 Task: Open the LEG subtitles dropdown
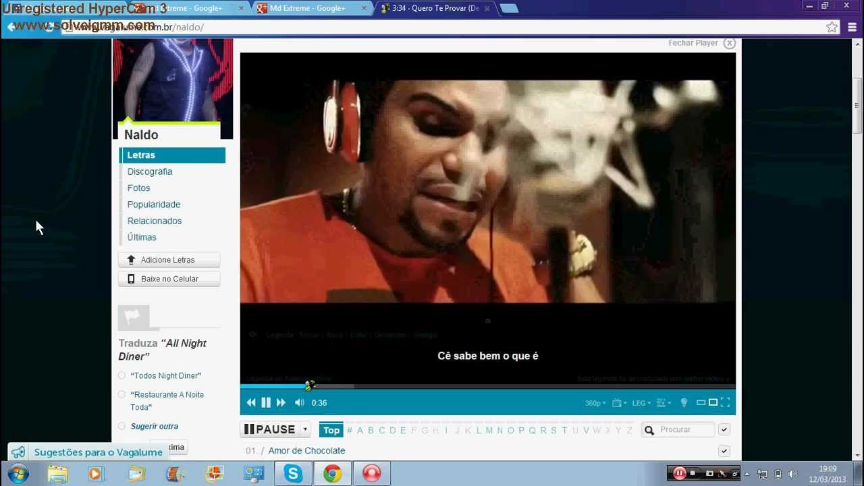tap(641, 403)
